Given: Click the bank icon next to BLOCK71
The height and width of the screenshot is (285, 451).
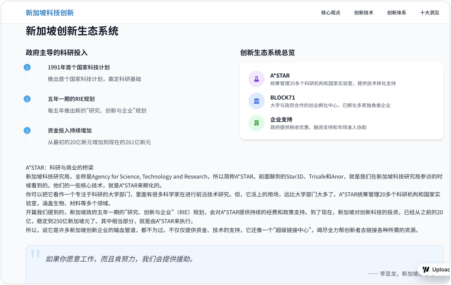Looking at the screenshot, I should (x=256, y=101).
